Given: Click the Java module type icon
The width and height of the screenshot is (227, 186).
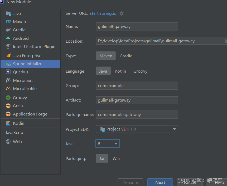Looking at the screenshot, I should 8,14.
